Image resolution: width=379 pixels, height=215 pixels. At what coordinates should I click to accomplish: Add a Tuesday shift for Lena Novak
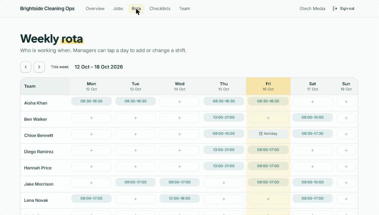pyautogui.click(x=135, y=199)
